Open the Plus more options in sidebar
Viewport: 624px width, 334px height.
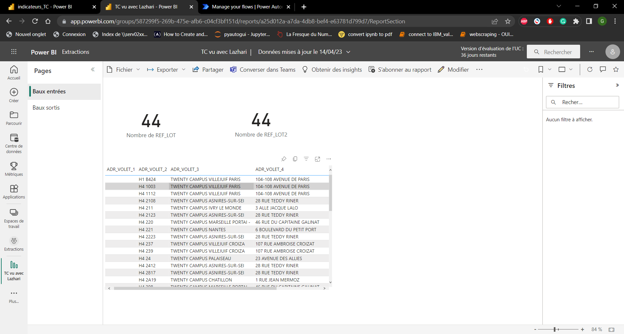click(x=14, y=296)
